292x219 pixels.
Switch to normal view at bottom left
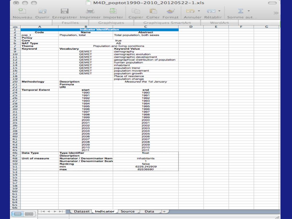[17, 214]
